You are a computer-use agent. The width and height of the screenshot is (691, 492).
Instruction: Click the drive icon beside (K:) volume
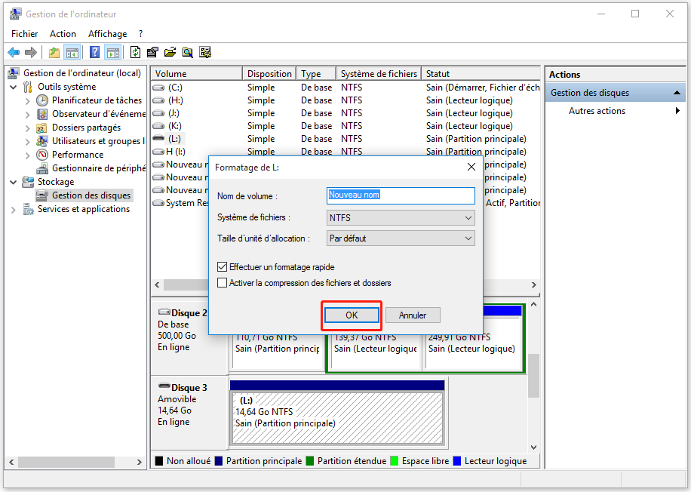pyautogui.click(x=158, y=126)
